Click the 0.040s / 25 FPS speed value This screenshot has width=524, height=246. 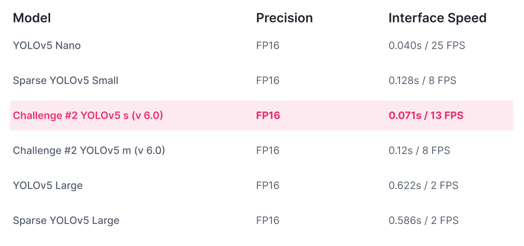(427, 45)
